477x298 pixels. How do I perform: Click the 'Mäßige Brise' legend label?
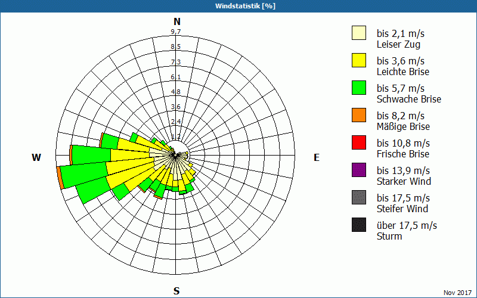coord(404,126)
